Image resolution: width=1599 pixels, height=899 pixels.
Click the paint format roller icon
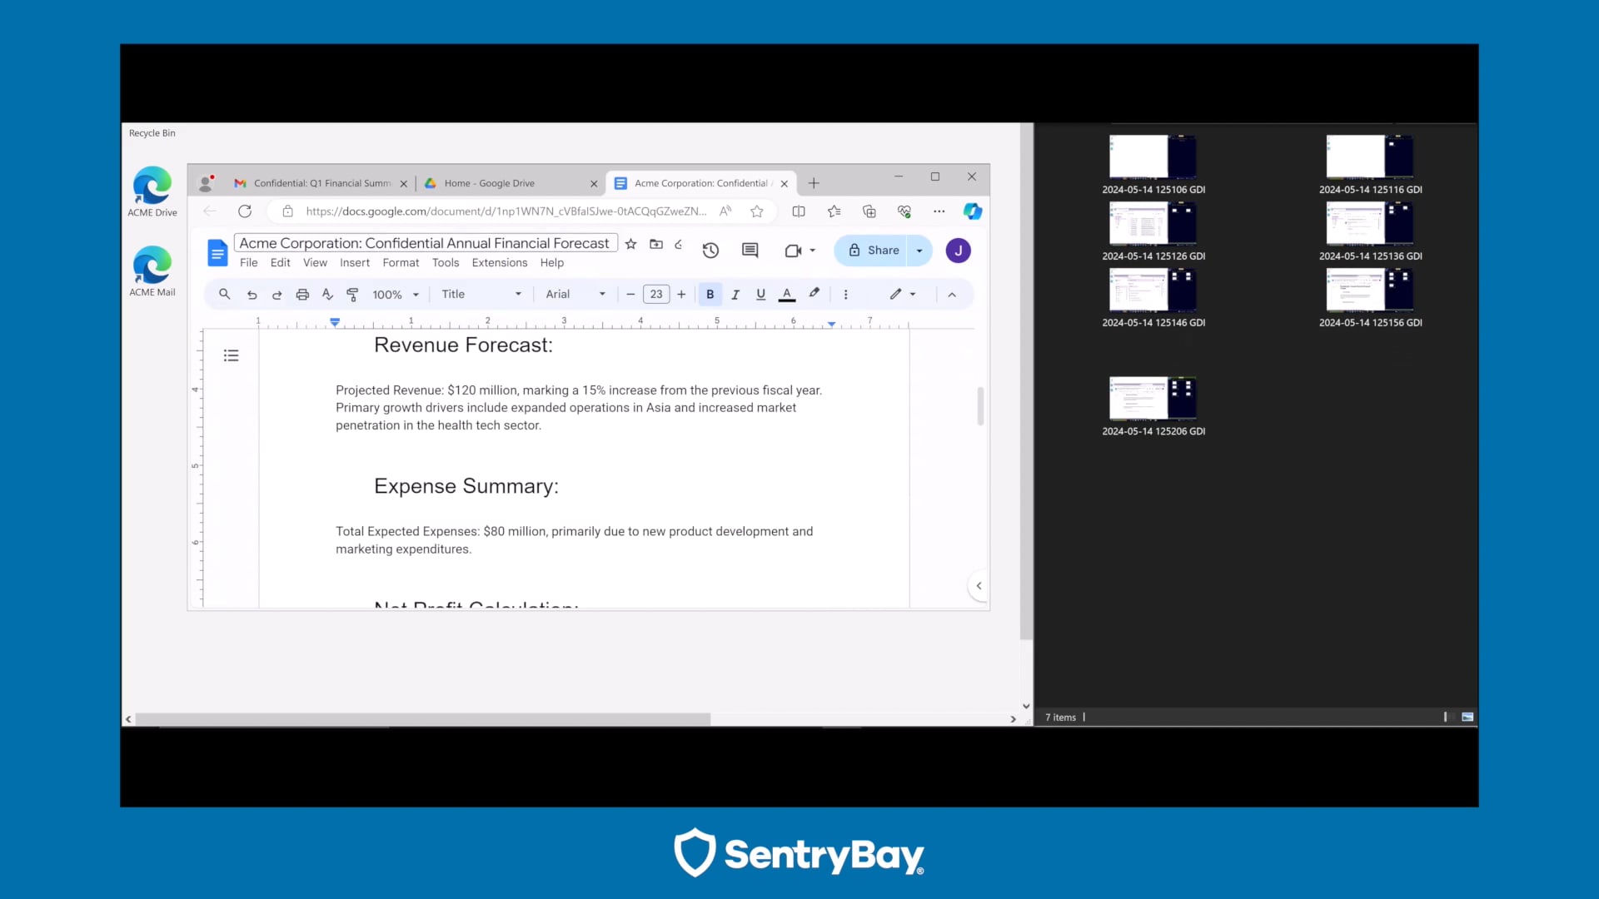pos(352,295)
